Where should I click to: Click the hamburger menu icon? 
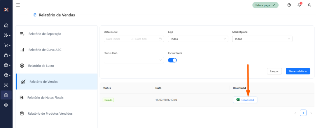(18, 5)
